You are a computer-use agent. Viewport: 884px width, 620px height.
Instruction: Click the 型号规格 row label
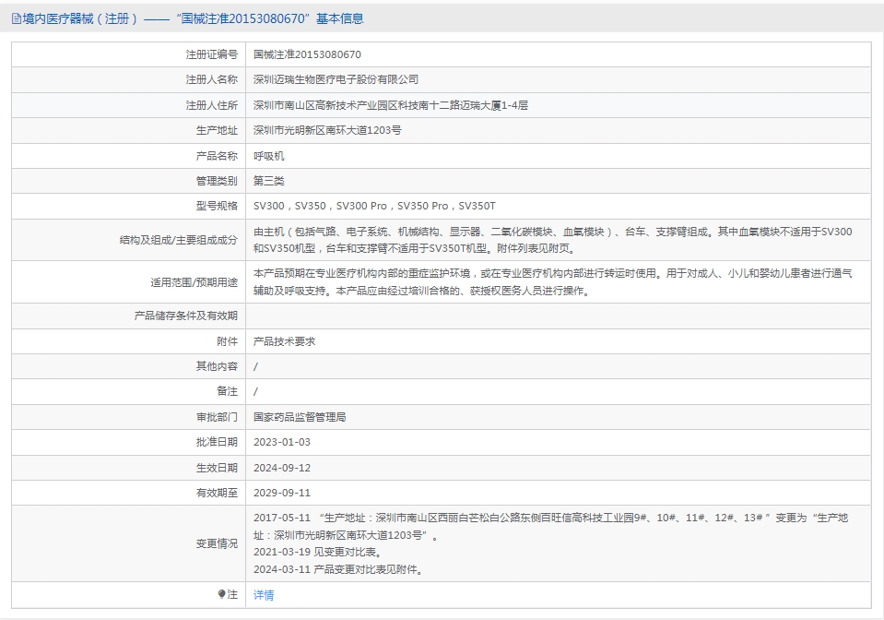217,206
